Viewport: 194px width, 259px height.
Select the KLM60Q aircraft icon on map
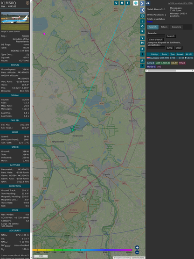pyautogui.click(x=73, y=129)
